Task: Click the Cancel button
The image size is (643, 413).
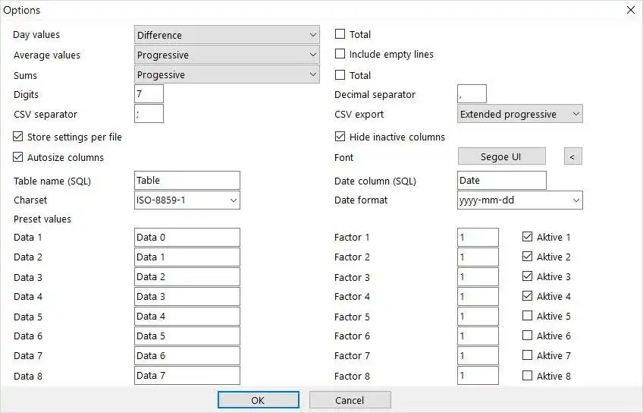Action: [x=350, y=400]
